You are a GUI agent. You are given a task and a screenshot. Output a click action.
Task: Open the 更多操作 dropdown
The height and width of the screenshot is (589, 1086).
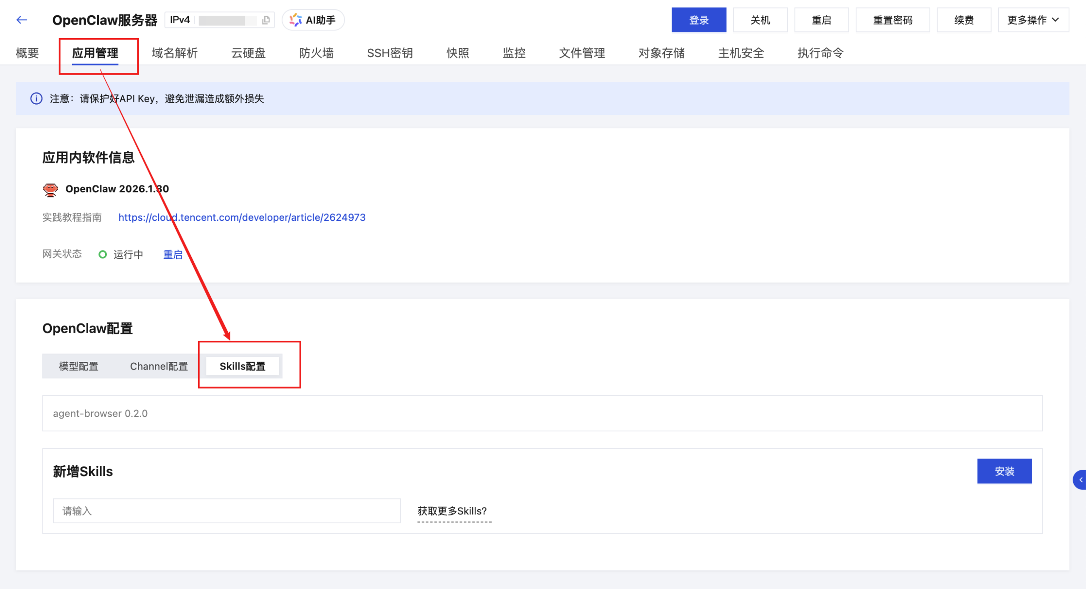[1033, 19]
